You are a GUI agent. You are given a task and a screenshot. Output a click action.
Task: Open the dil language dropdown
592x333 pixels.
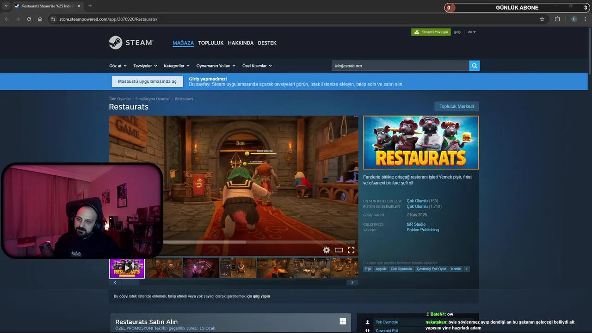point(472,32)
